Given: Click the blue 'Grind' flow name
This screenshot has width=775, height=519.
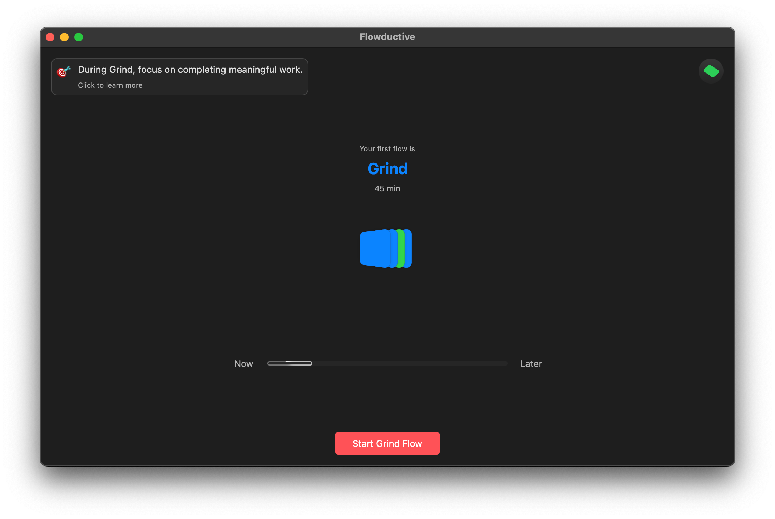Looking at the screenshot, I should (387, 168).
